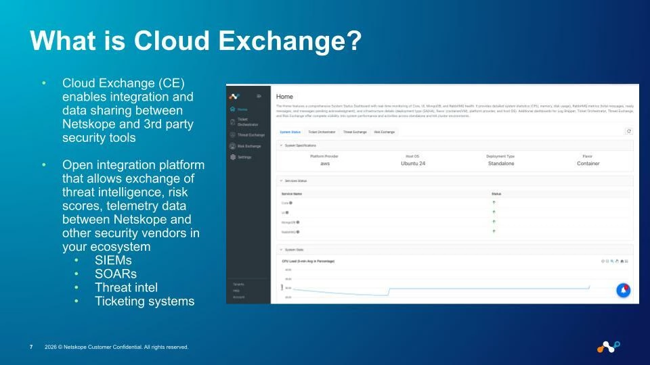This screenshot has height=365, width=650.
Task: Click the CPU Load chart title
Action: pos(308,261)
